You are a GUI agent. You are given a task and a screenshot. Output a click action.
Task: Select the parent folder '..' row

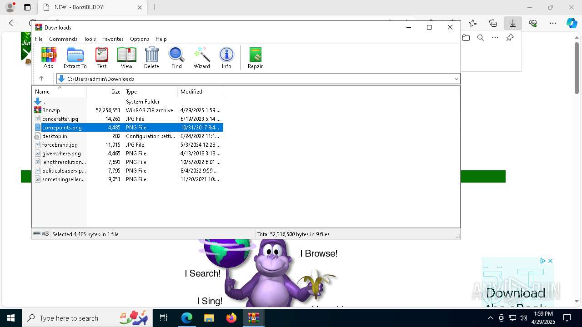128,102
